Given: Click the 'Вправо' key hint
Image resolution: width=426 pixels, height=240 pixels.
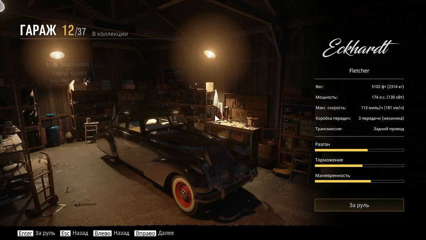Looking at the screenshot, I should [145, 234].
